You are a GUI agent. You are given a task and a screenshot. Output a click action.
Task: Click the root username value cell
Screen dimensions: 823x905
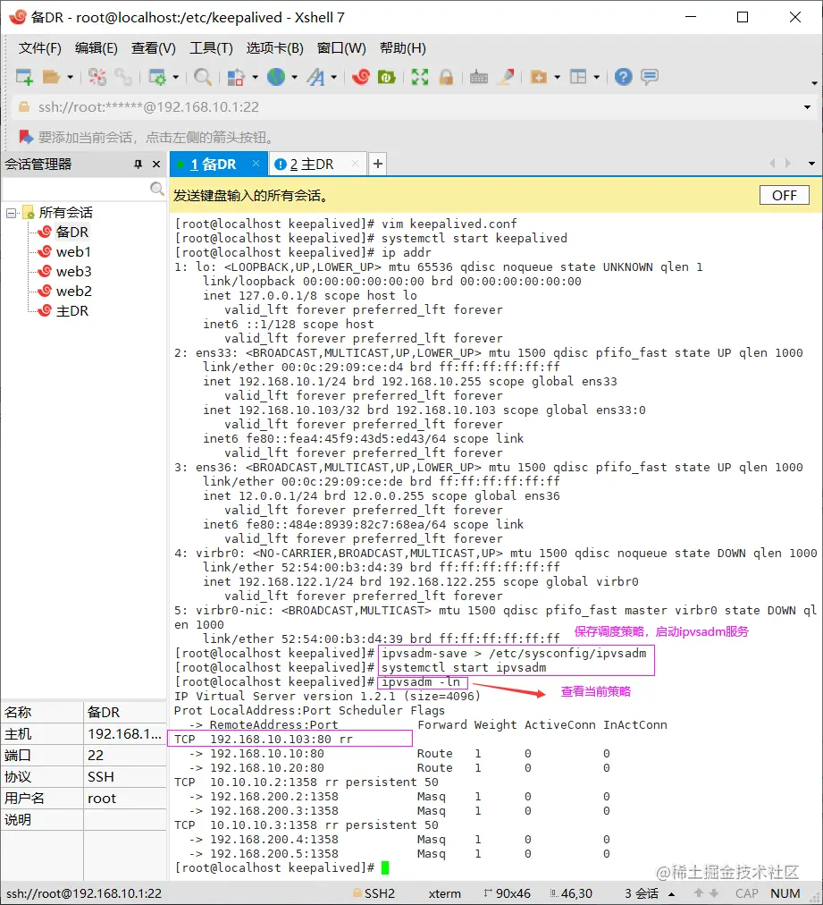coord(125,799)
